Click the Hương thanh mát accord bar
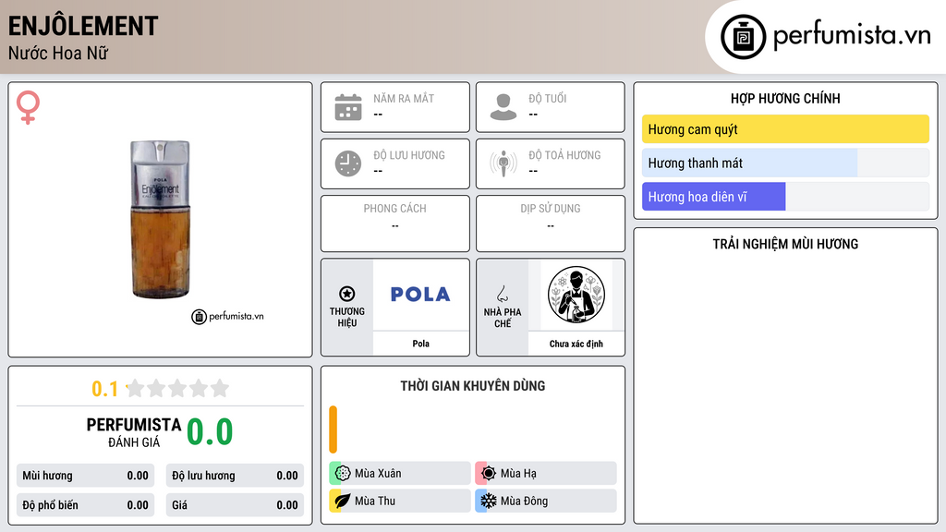This screenshot has height=532, width=946. [785, 163]
